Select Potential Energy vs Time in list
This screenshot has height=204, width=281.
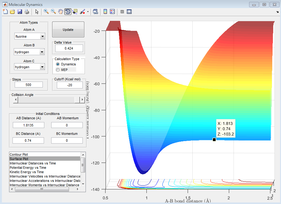click(28, 168)
